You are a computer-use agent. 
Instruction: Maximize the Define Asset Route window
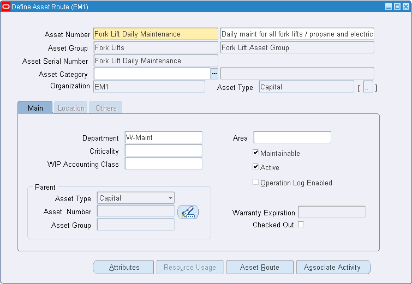397,7
